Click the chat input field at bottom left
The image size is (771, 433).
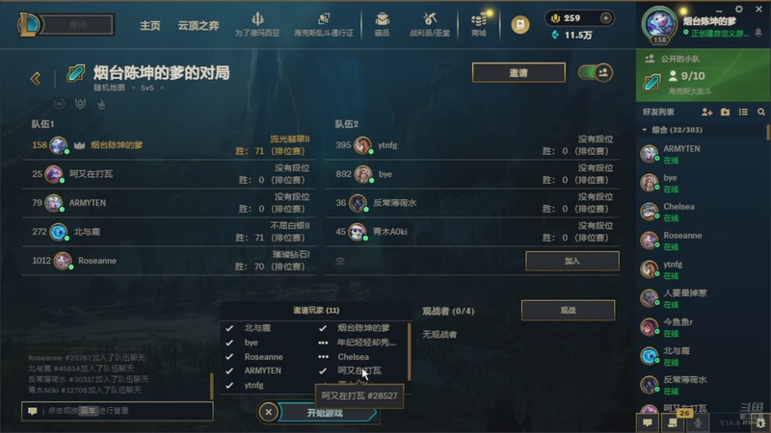tap(117, 411)
